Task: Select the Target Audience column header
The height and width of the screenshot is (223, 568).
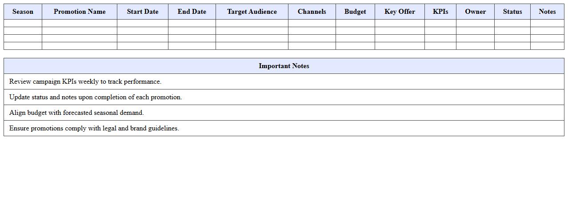Action: coord(252,12)
